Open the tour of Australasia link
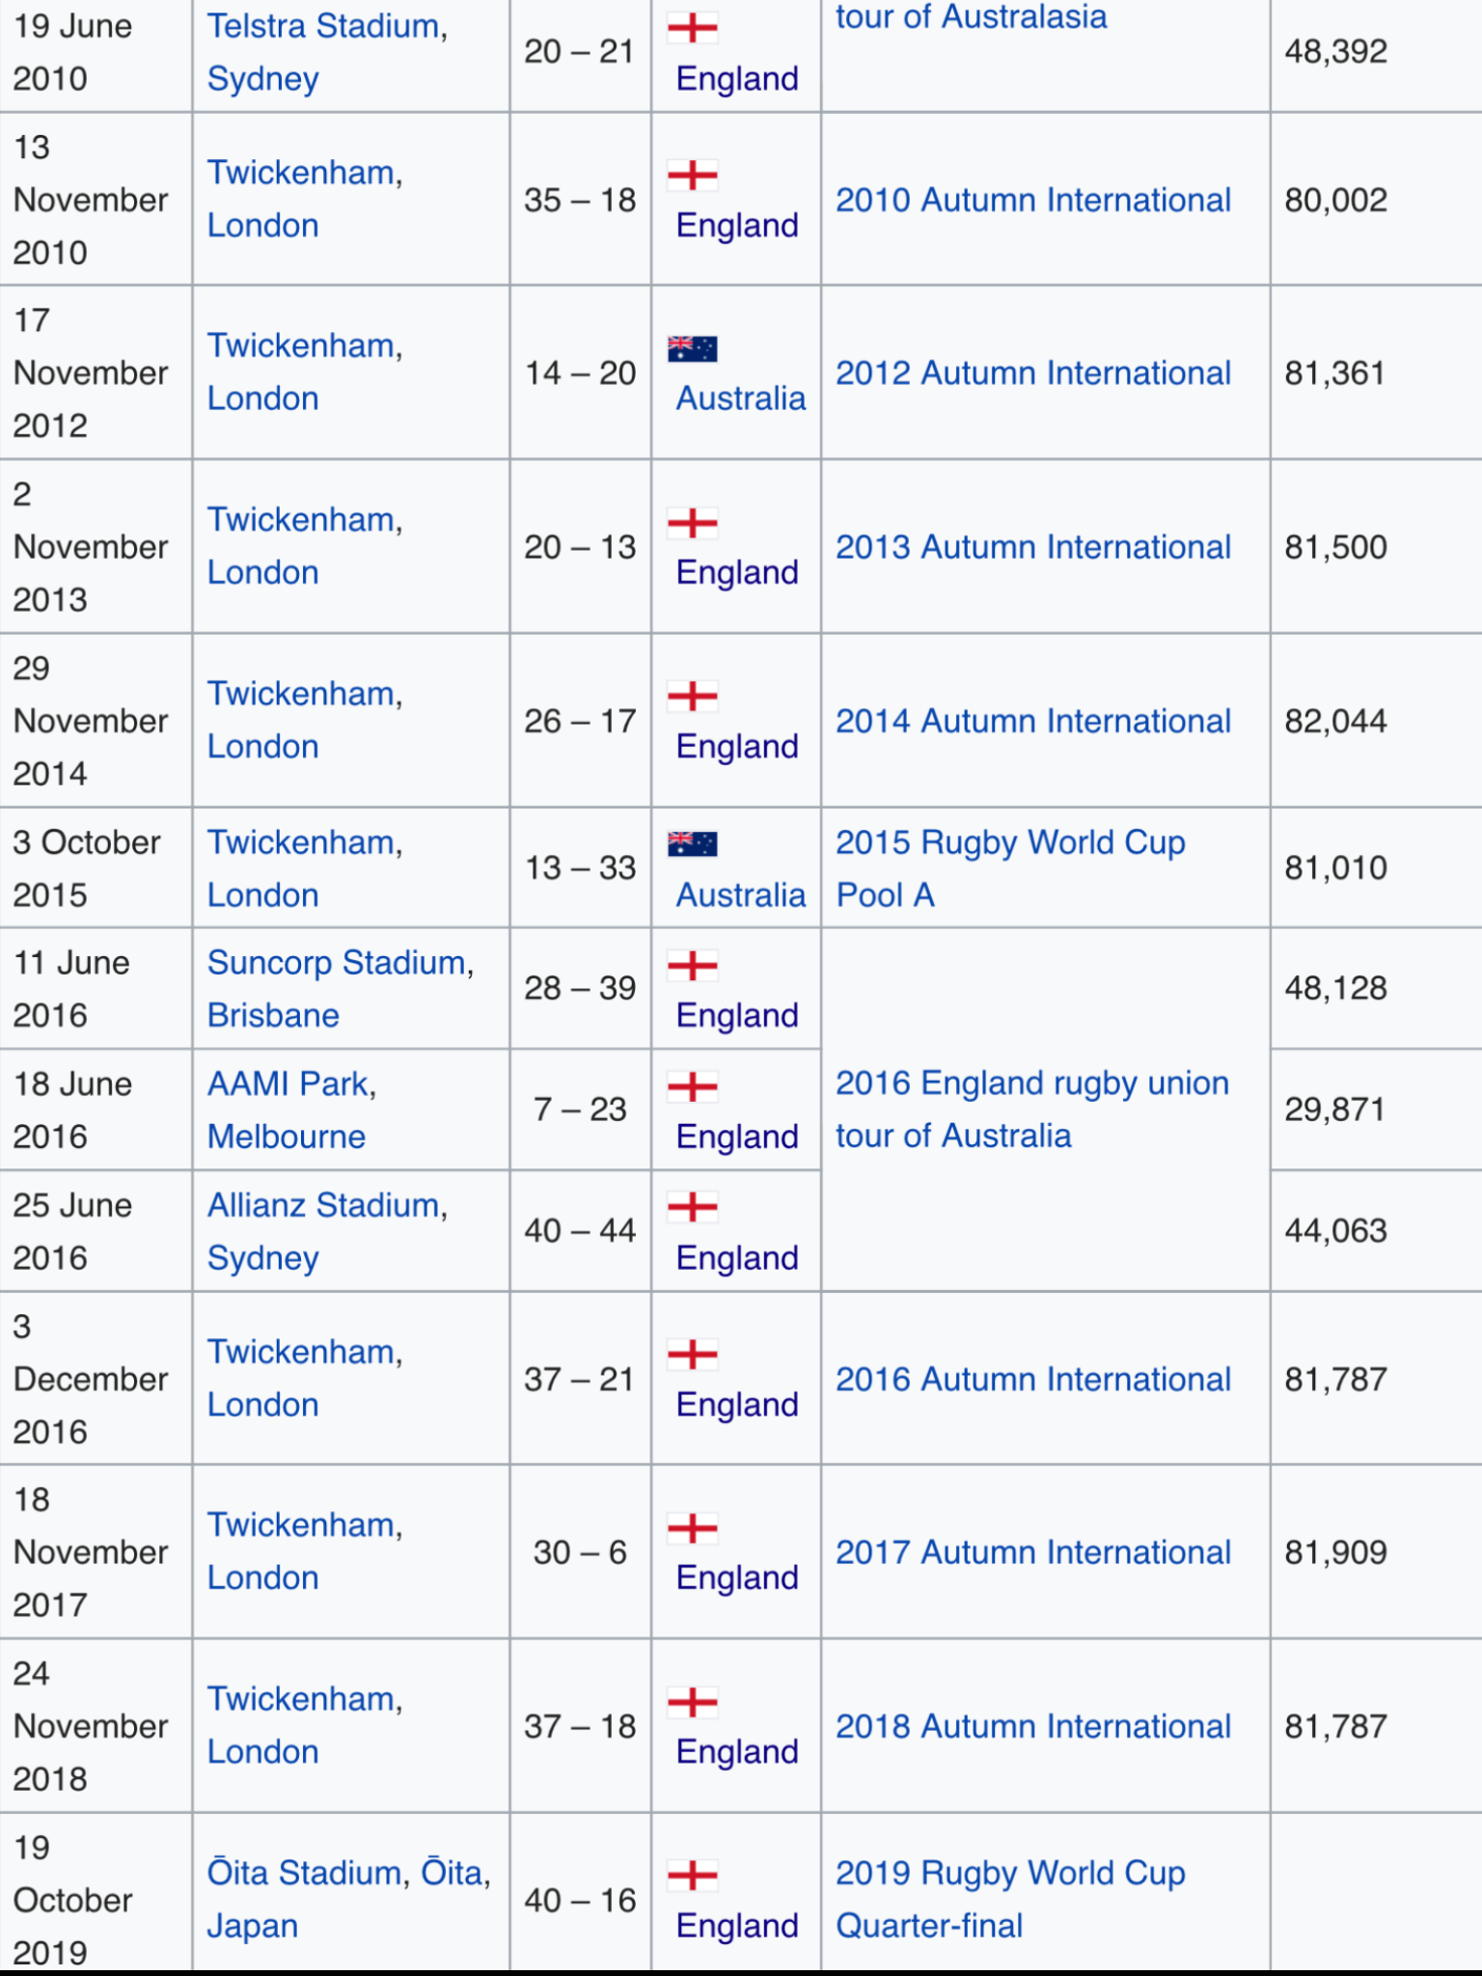Screen dimensions: 1482x1976 tap(972, 16)
